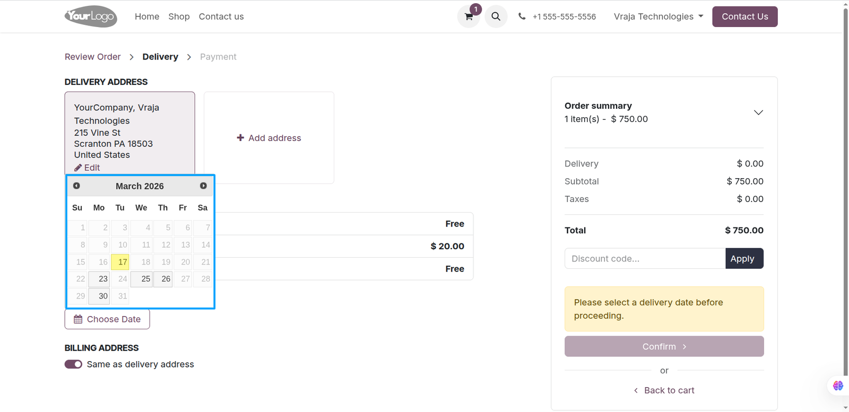This screenshot has height=412, width=849.
Task: Expand the Order summary chevron
Action: (758, 112)
